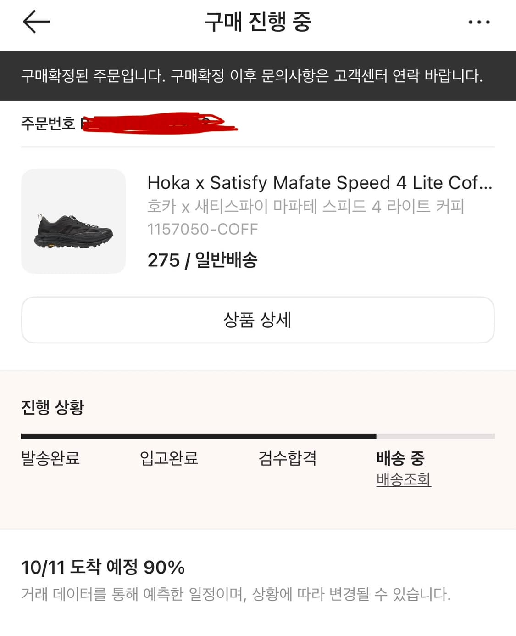
Task: Select the 발송완료 progress step
Action: (50, 458)
